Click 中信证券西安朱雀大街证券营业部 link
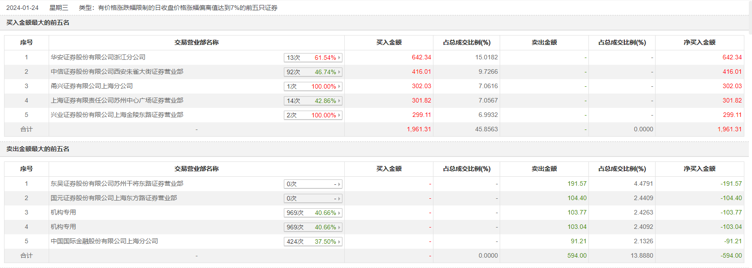Image resolution: width=752 pixels, height=268 pixels. point(117,72)
